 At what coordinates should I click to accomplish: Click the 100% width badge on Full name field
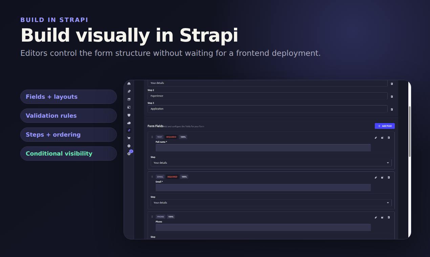(x=183, y=137)
